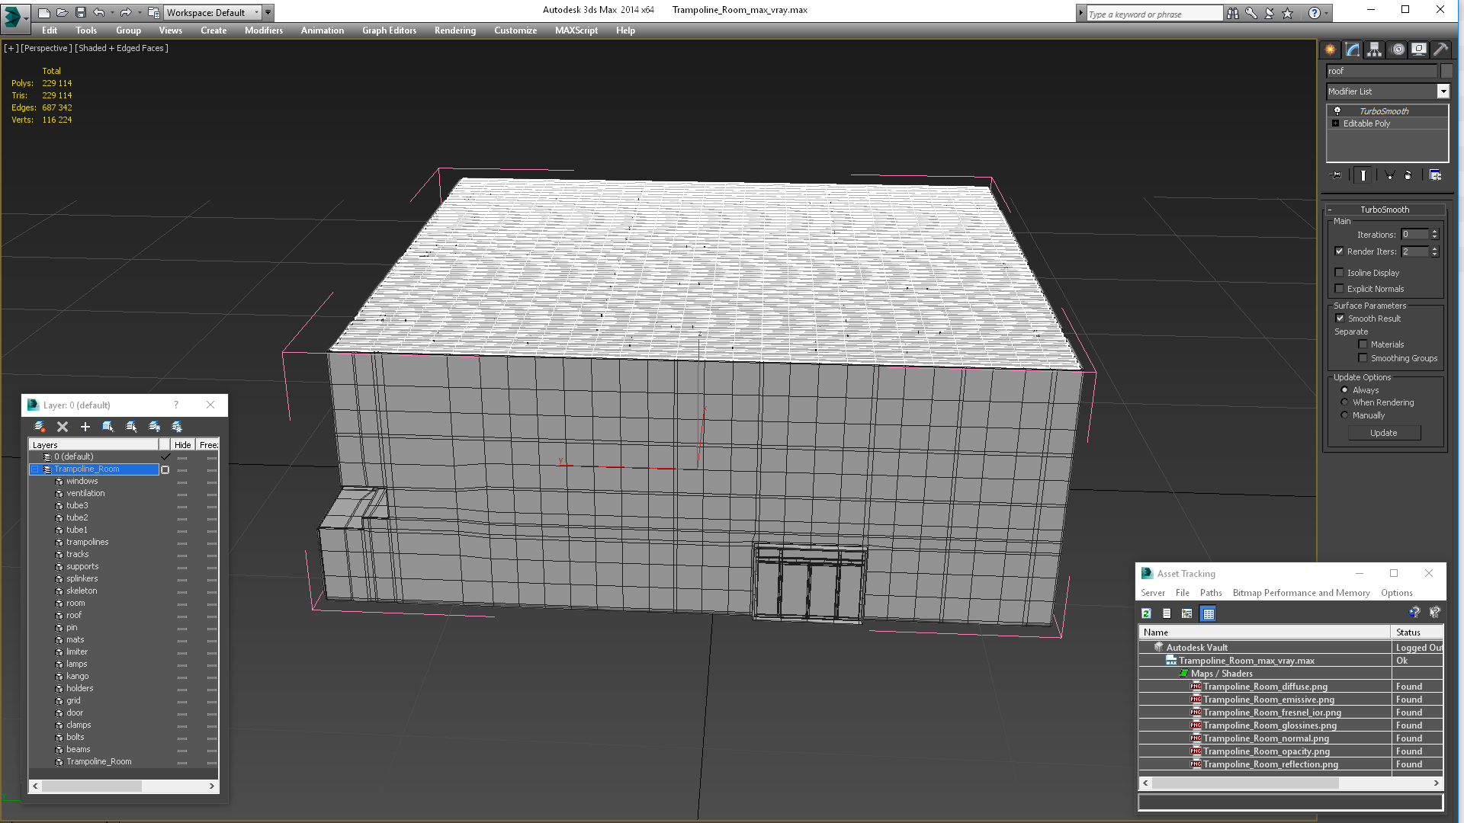Add selected objects to layer plus icon
Image resolution: width=1464 pixels, height=823 pixels.
tap(85, 427)
